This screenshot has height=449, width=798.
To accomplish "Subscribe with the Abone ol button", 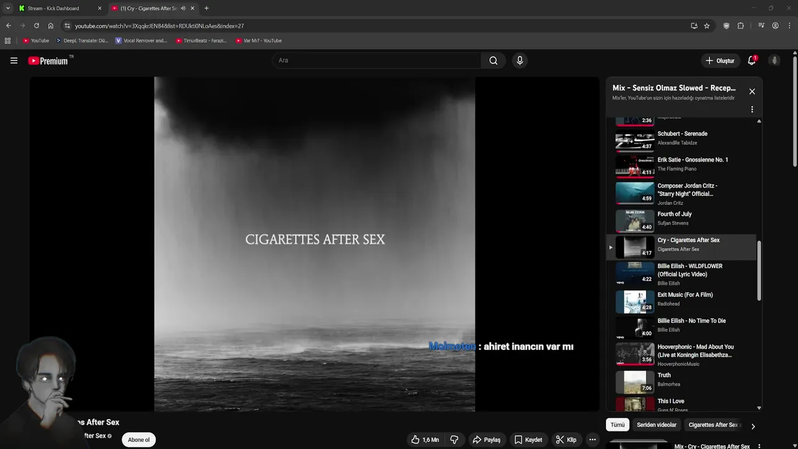I will [138, 440].
